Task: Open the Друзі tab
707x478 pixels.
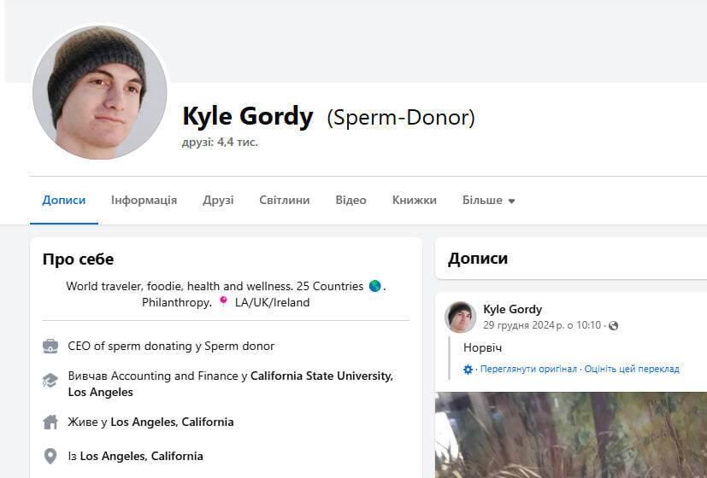Action: 218,201
